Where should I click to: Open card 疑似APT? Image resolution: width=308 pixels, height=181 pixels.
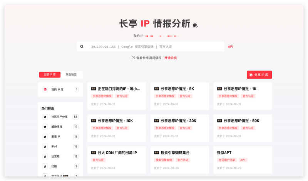tap(243, 160)
